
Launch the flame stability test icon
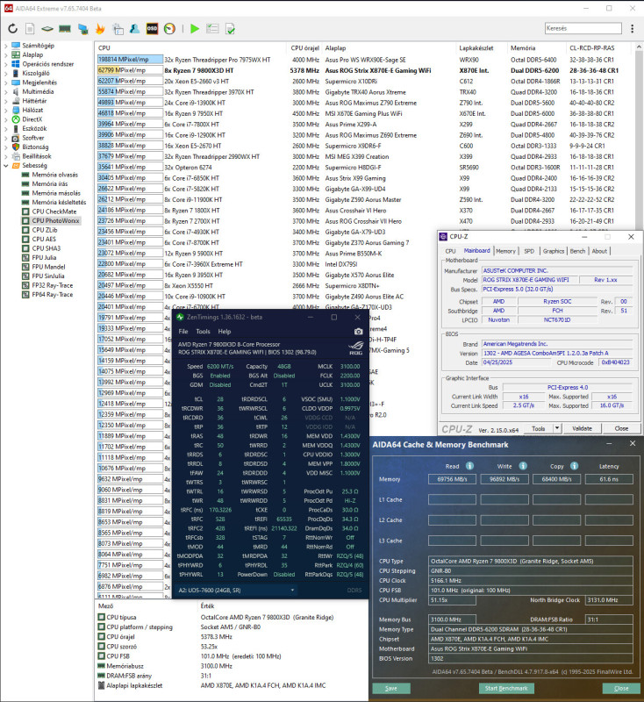100,29
